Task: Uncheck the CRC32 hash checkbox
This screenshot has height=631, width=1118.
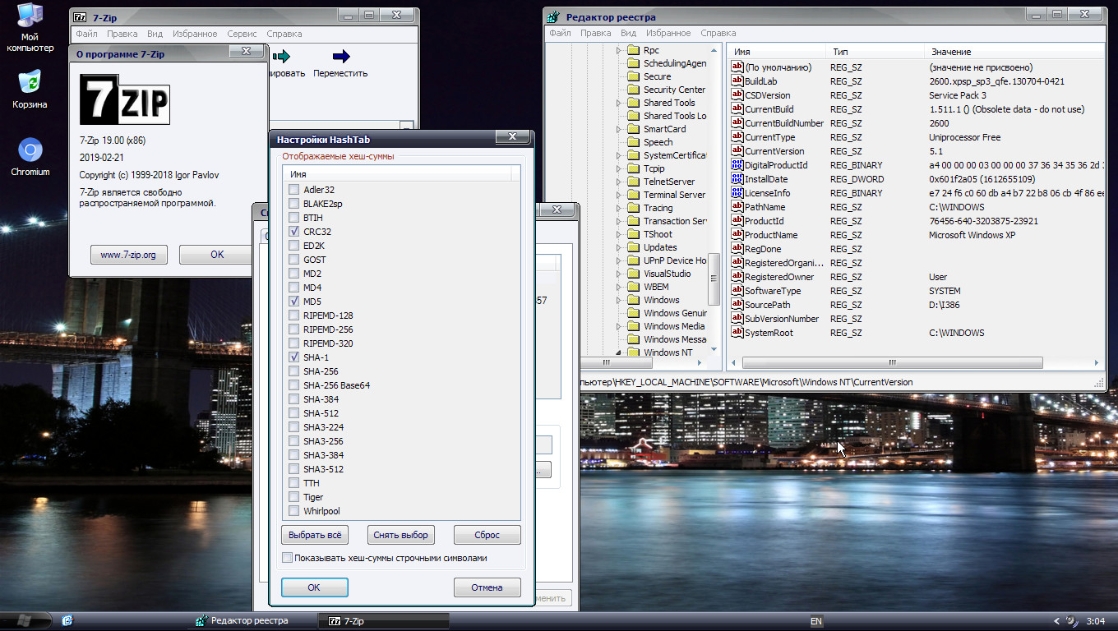Action: (294, 232)
